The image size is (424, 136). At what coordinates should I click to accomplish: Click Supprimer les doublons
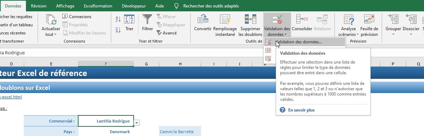click(x=251, y=26)
